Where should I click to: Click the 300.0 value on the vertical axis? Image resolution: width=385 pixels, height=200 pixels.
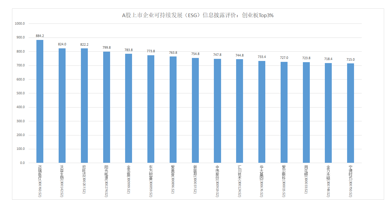tap(20, 121)
